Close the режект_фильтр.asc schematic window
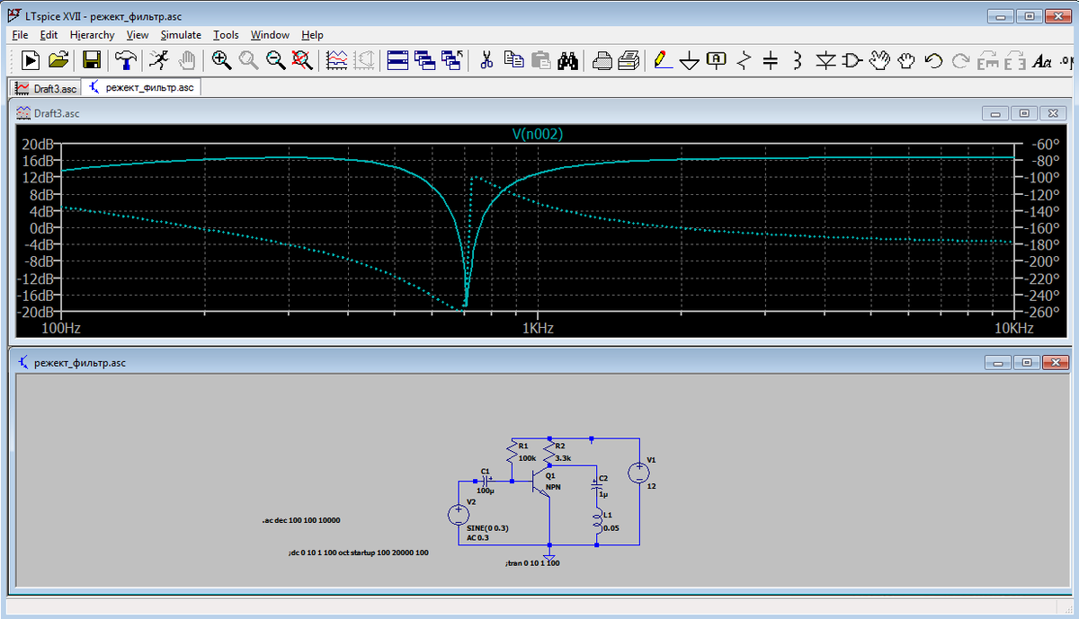This screenshot has height=619, width=1079. click(1056, 362)
